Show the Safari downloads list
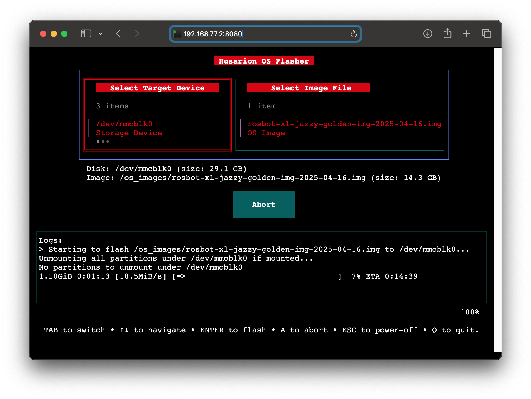The image size is (531, 399). pyautogui.click(x=428, y=33)
